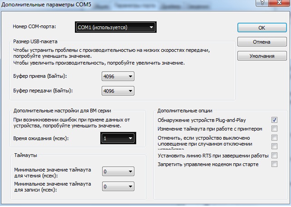Check Установить линию RTS при завершении работы
This screenshot has height=207, width=291.
point(274,155)
